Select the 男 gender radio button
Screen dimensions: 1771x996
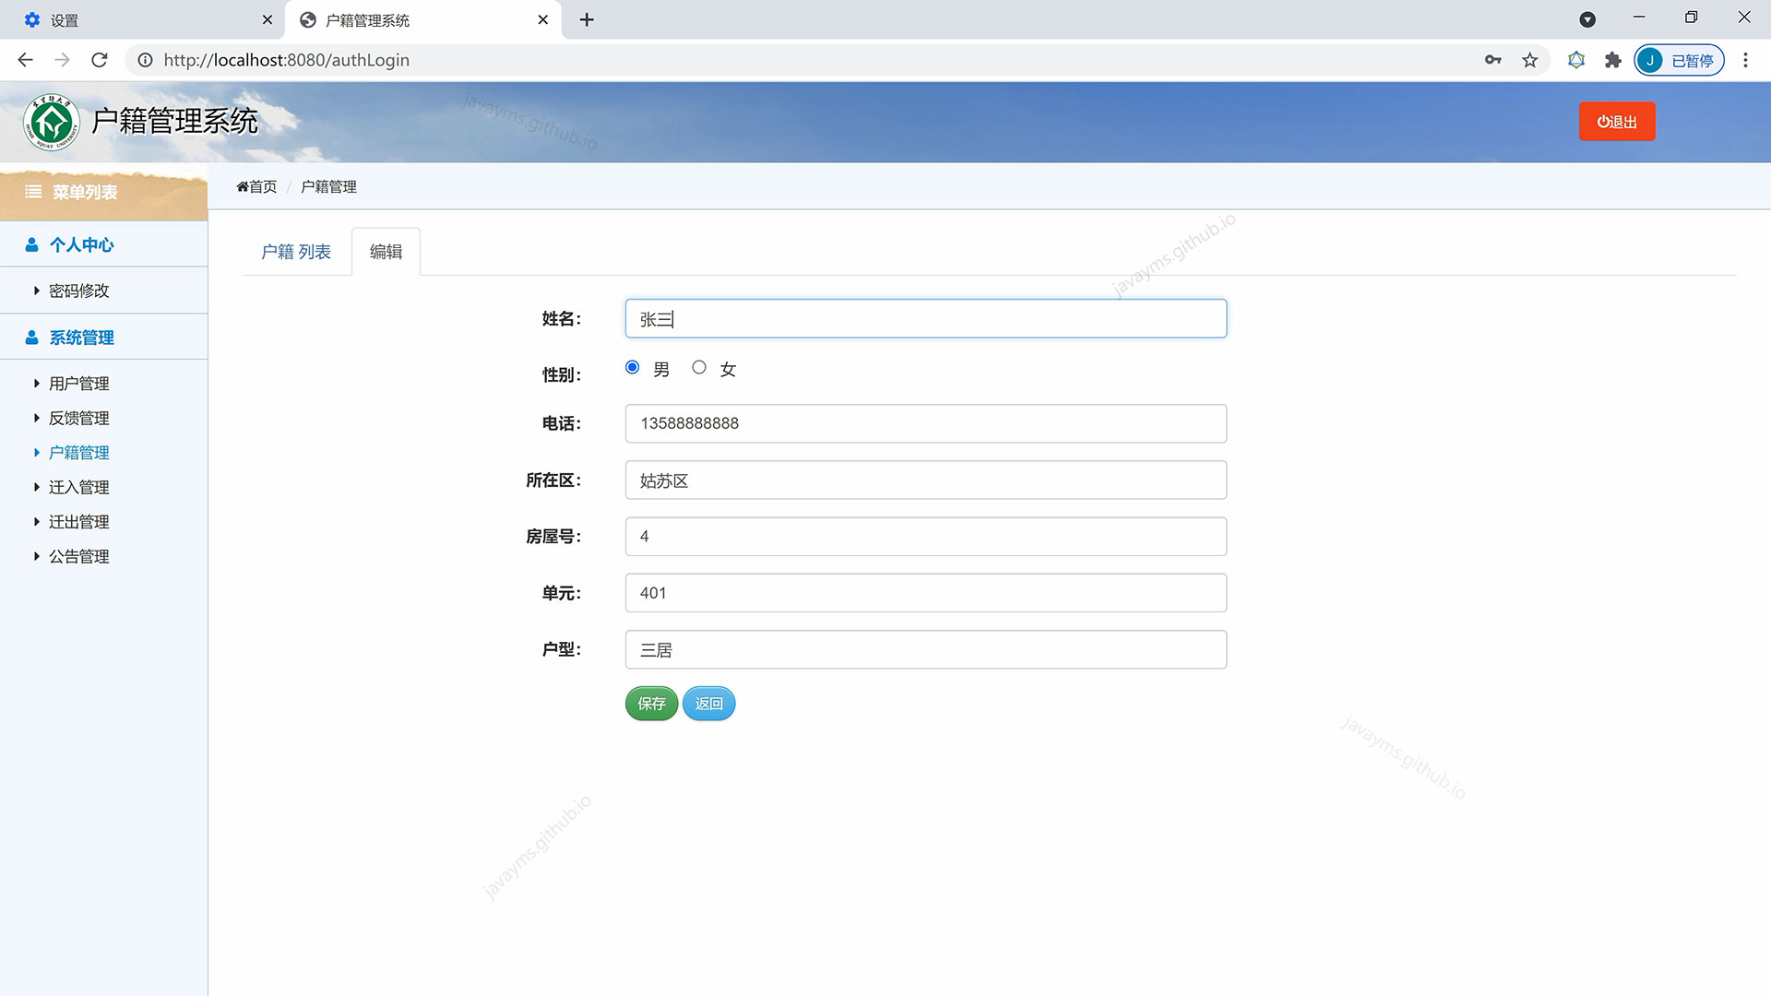click(x=633, y=367)
